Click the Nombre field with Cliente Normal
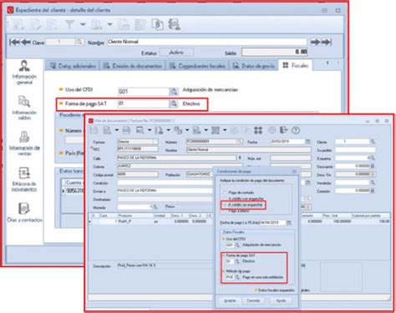This screenshot has width=396, height=313. 207,42
